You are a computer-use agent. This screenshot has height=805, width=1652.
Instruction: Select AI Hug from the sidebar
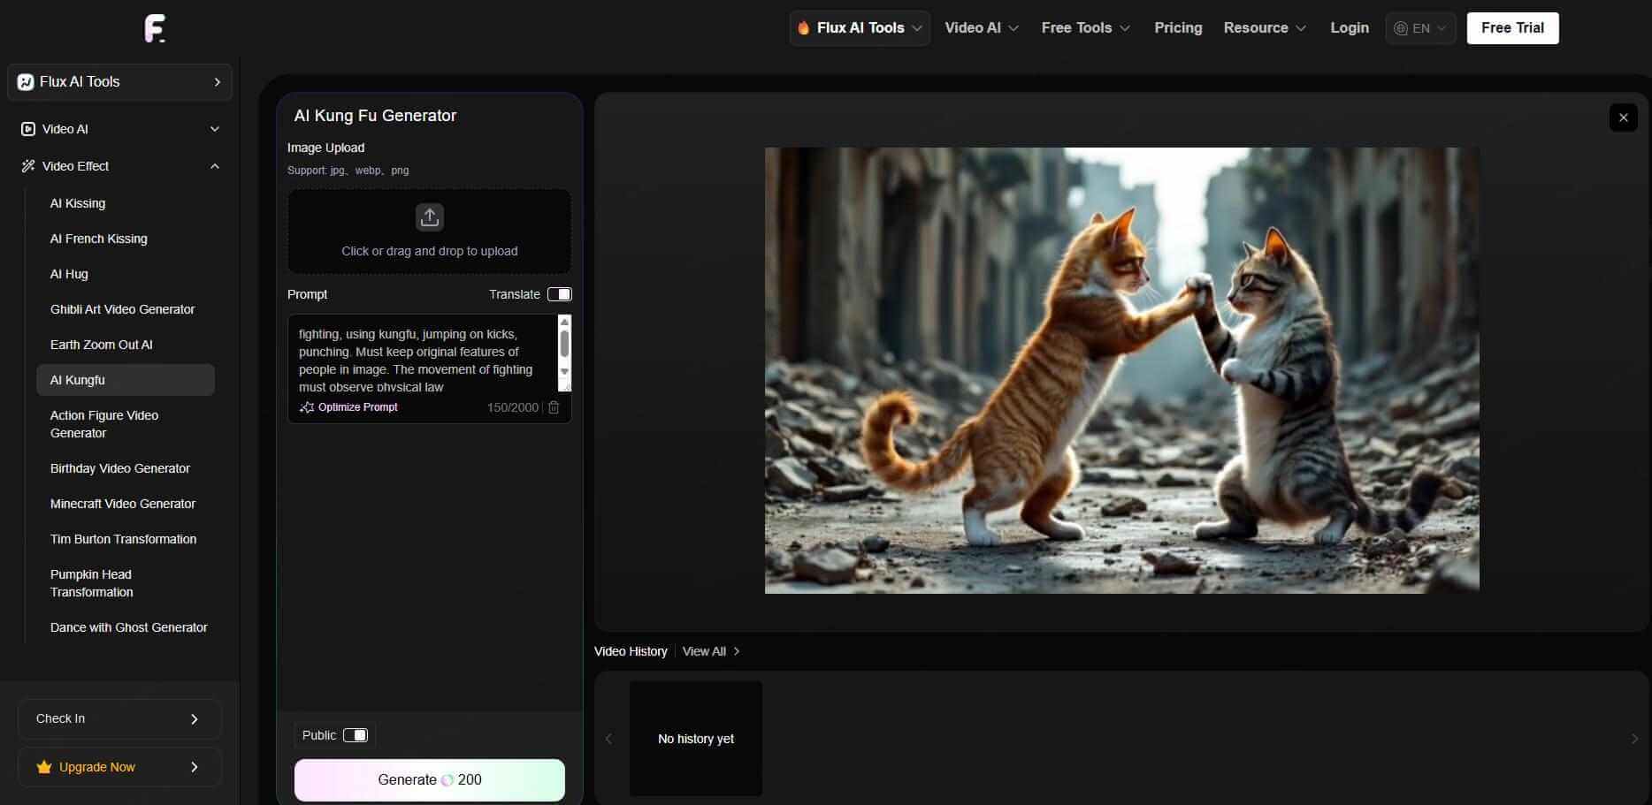[x=69, y=274]
